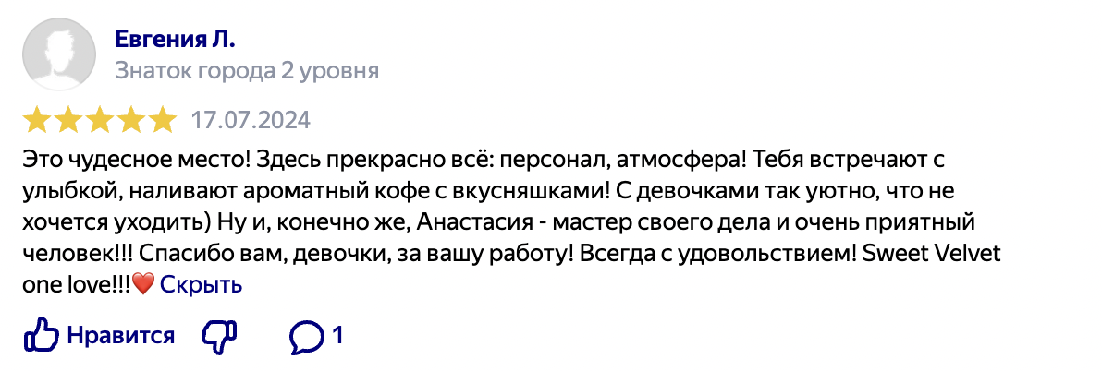Click the fifth yellow rating star

point(163,120)
